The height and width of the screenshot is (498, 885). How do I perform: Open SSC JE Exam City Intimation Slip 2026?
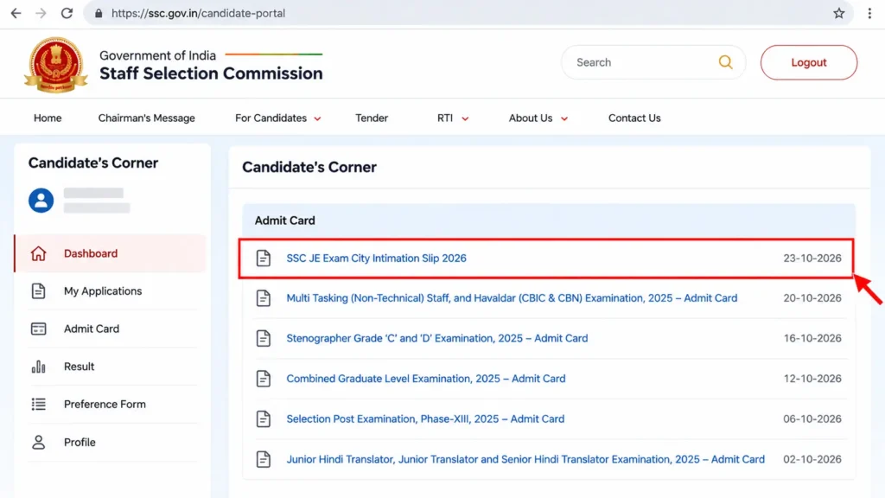point(376,258)
